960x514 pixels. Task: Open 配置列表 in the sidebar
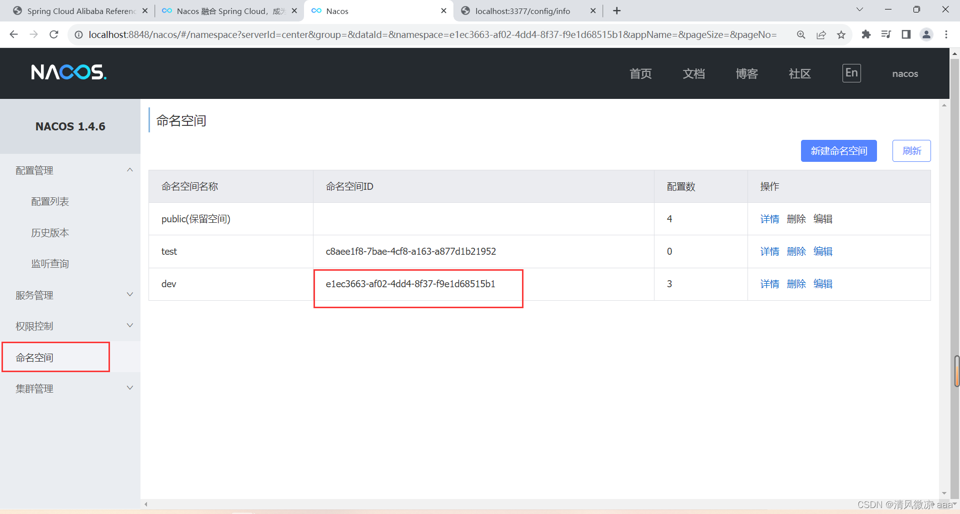[50, 201]
